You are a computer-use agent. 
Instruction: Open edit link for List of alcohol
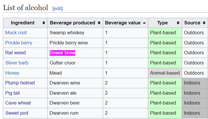[x=57, y=8]
